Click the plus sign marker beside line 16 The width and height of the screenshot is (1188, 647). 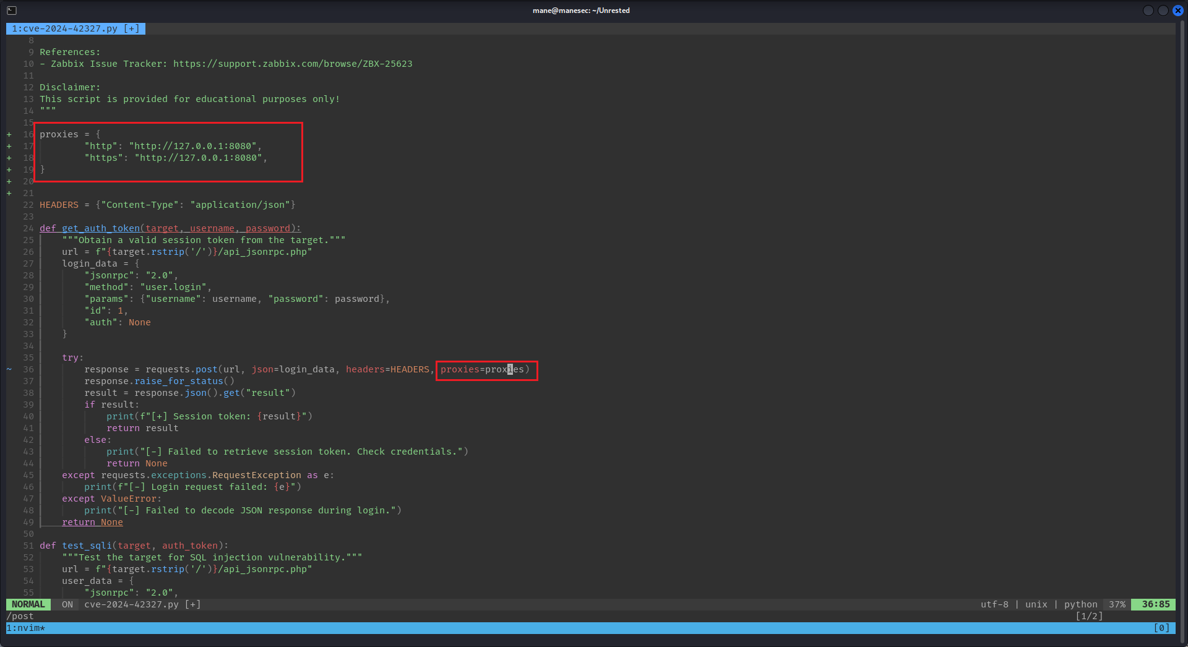coord(9,134)
